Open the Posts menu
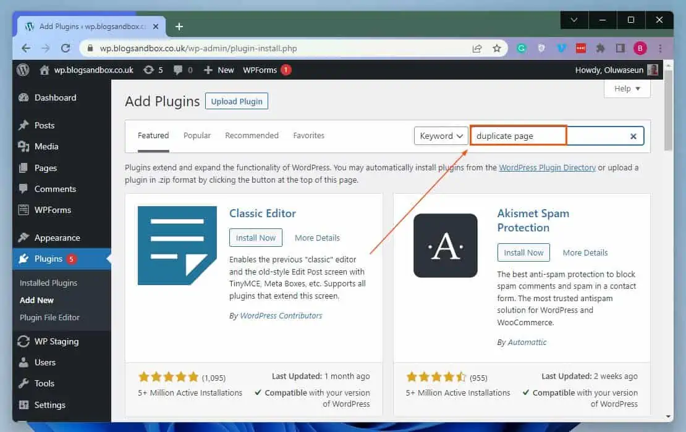This screenshot has height=432, width=686. coord(44,125)
